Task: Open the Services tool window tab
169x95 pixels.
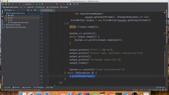Action: 27,87
